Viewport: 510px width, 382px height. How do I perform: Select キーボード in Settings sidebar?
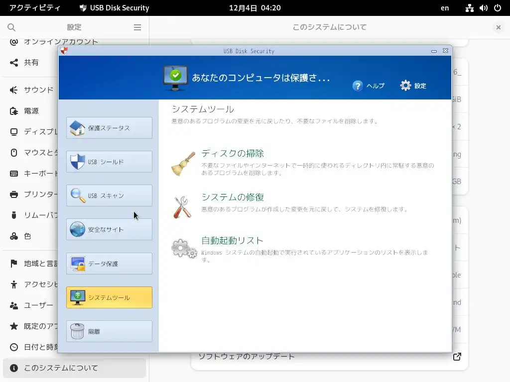pyautogui.click(x=31, y=174)
